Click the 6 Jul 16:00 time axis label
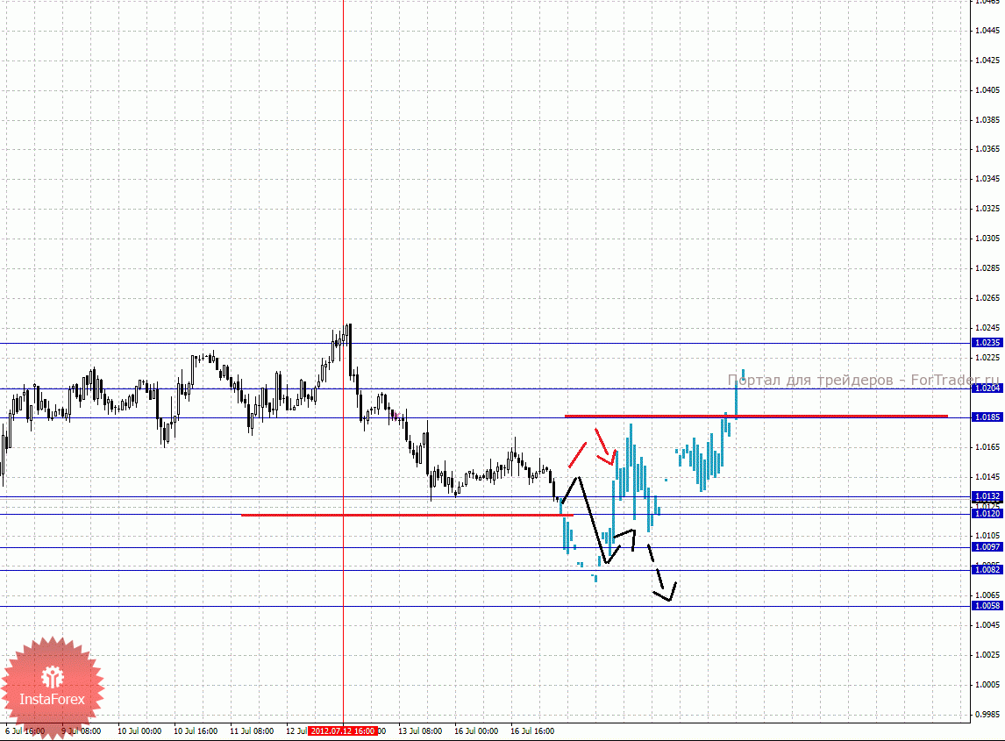The height and width of the screenshot is (741, 1005). click(x=25, y=731)
